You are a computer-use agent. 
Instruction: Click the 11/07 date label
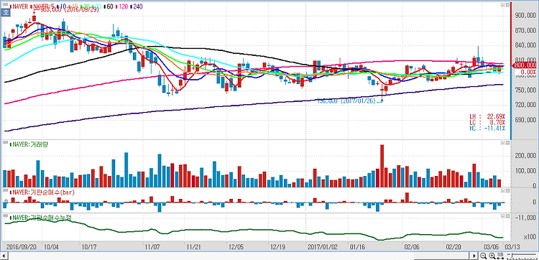pyautogui.click(x=152, y=246)
